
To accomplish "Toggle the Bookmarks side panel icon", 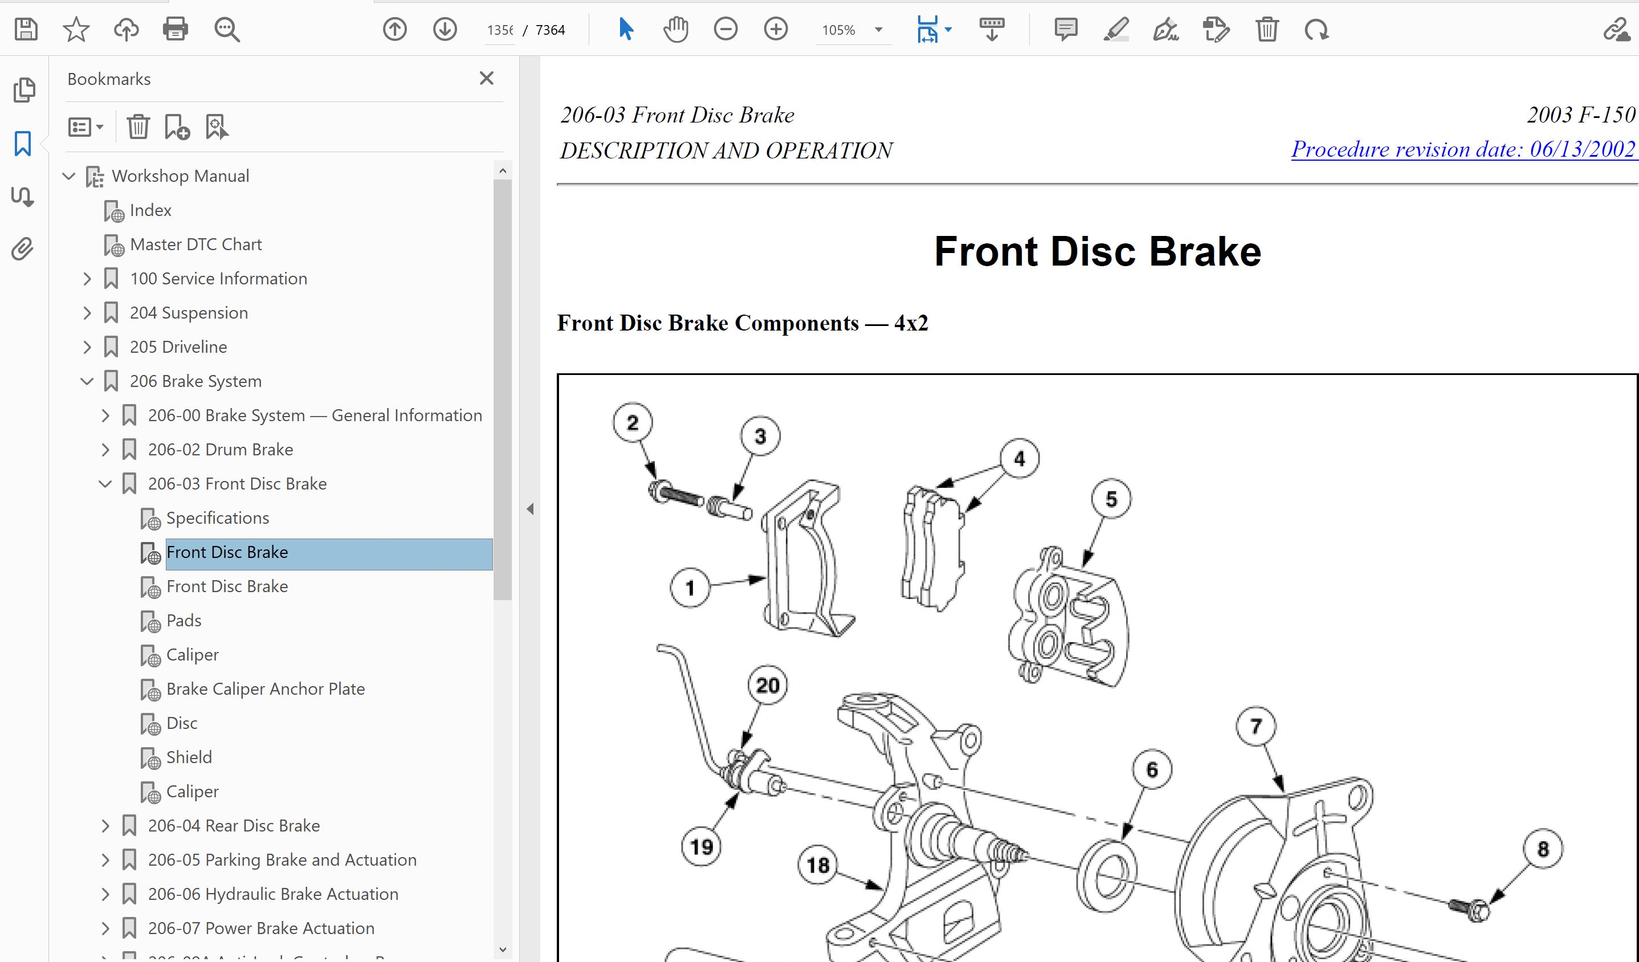I will [23, 143].
